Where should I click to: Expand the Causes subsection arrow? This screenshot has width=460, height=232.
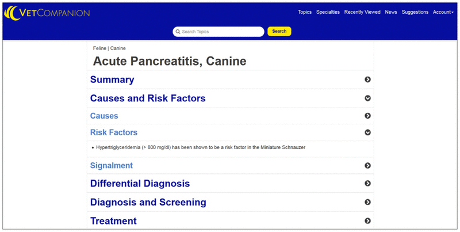click(x=367, y=116)
